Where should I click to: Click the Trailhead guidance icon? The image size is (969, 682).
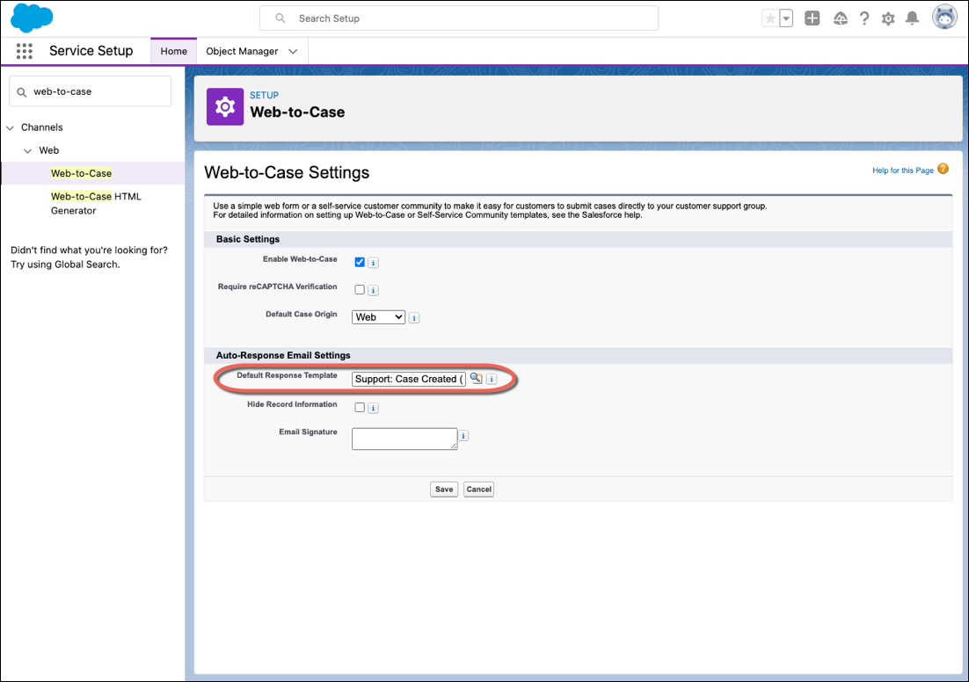(840, 18)
